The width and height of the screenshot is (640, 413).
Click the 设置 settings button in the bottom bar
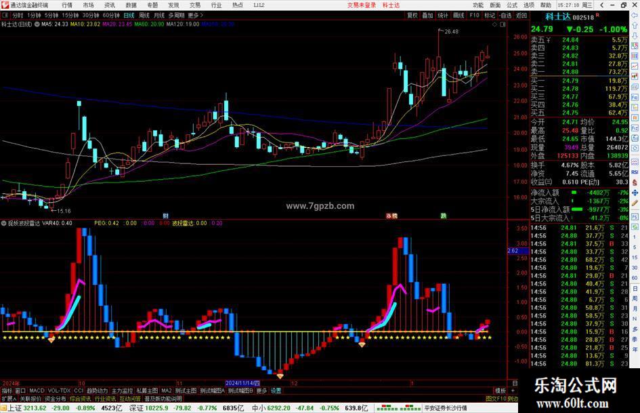[276, 391]
